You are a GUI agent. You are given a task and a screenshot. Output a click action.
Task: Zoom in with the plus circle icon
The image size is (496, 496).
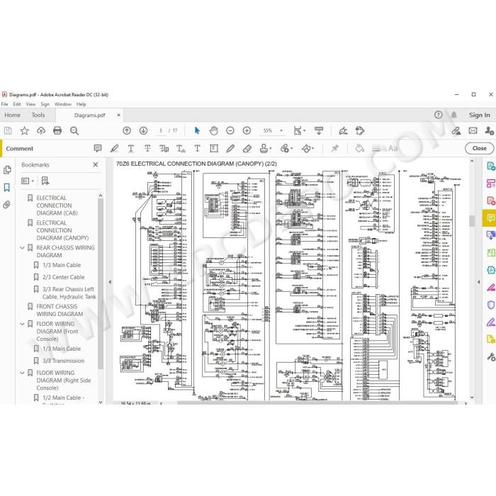[247, 130]
